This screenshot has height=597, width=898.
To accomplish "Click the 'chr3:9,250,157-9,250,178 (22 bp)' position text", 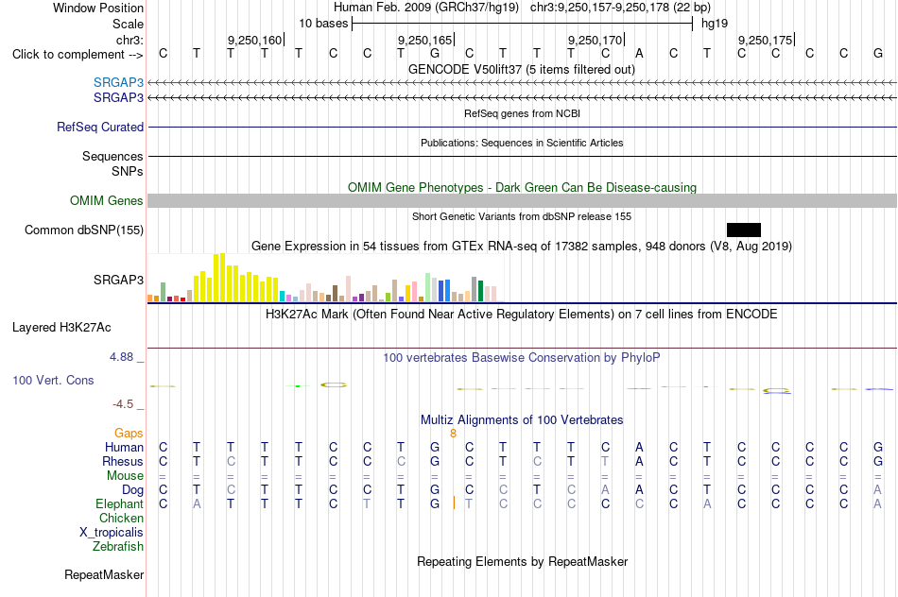I will pos(620,8).
